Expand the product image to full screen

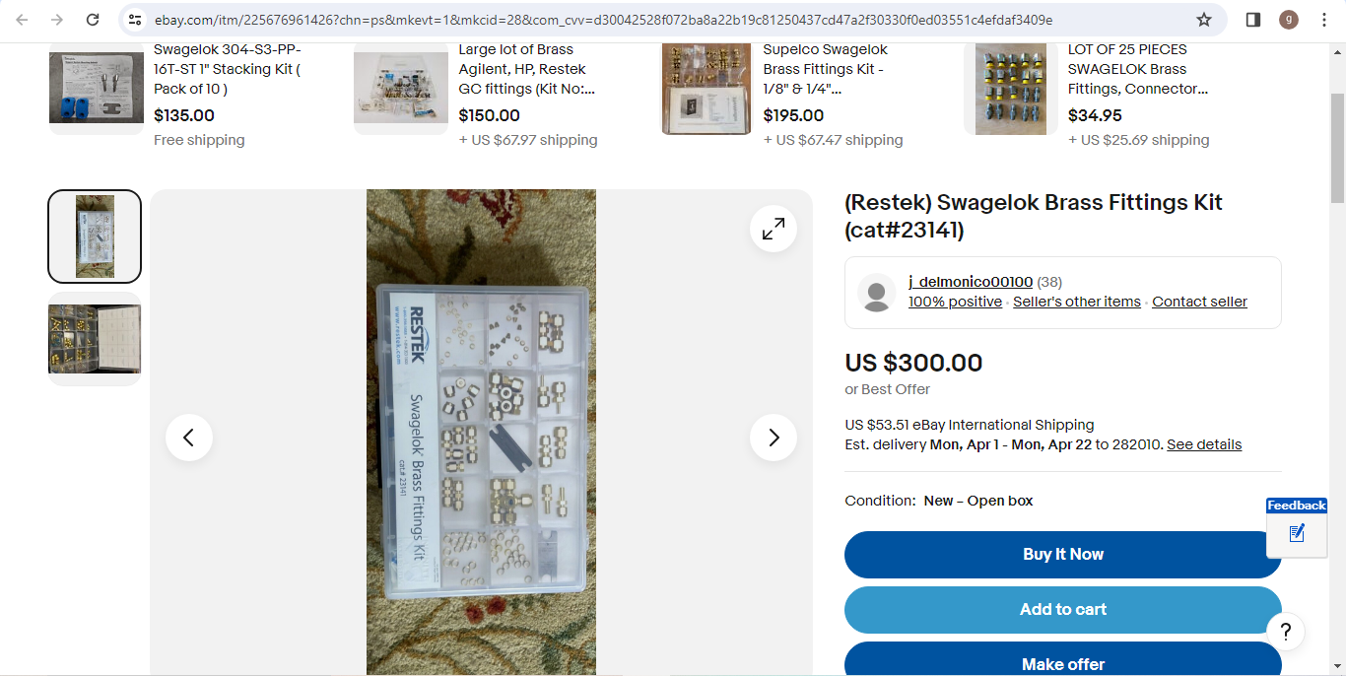tap(774, 229)
